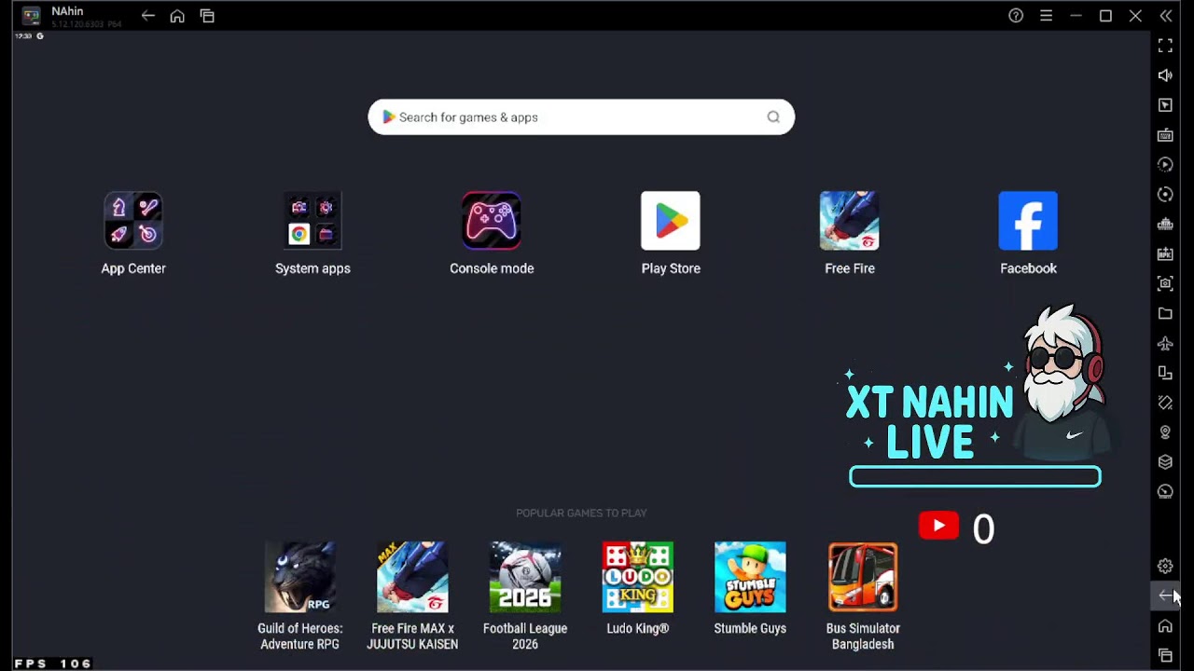Open Guild of Heroes: Adventure RPG thumbnail
Image resolution: width=1194 pixels, height=671 pixels.
[300, 577]
